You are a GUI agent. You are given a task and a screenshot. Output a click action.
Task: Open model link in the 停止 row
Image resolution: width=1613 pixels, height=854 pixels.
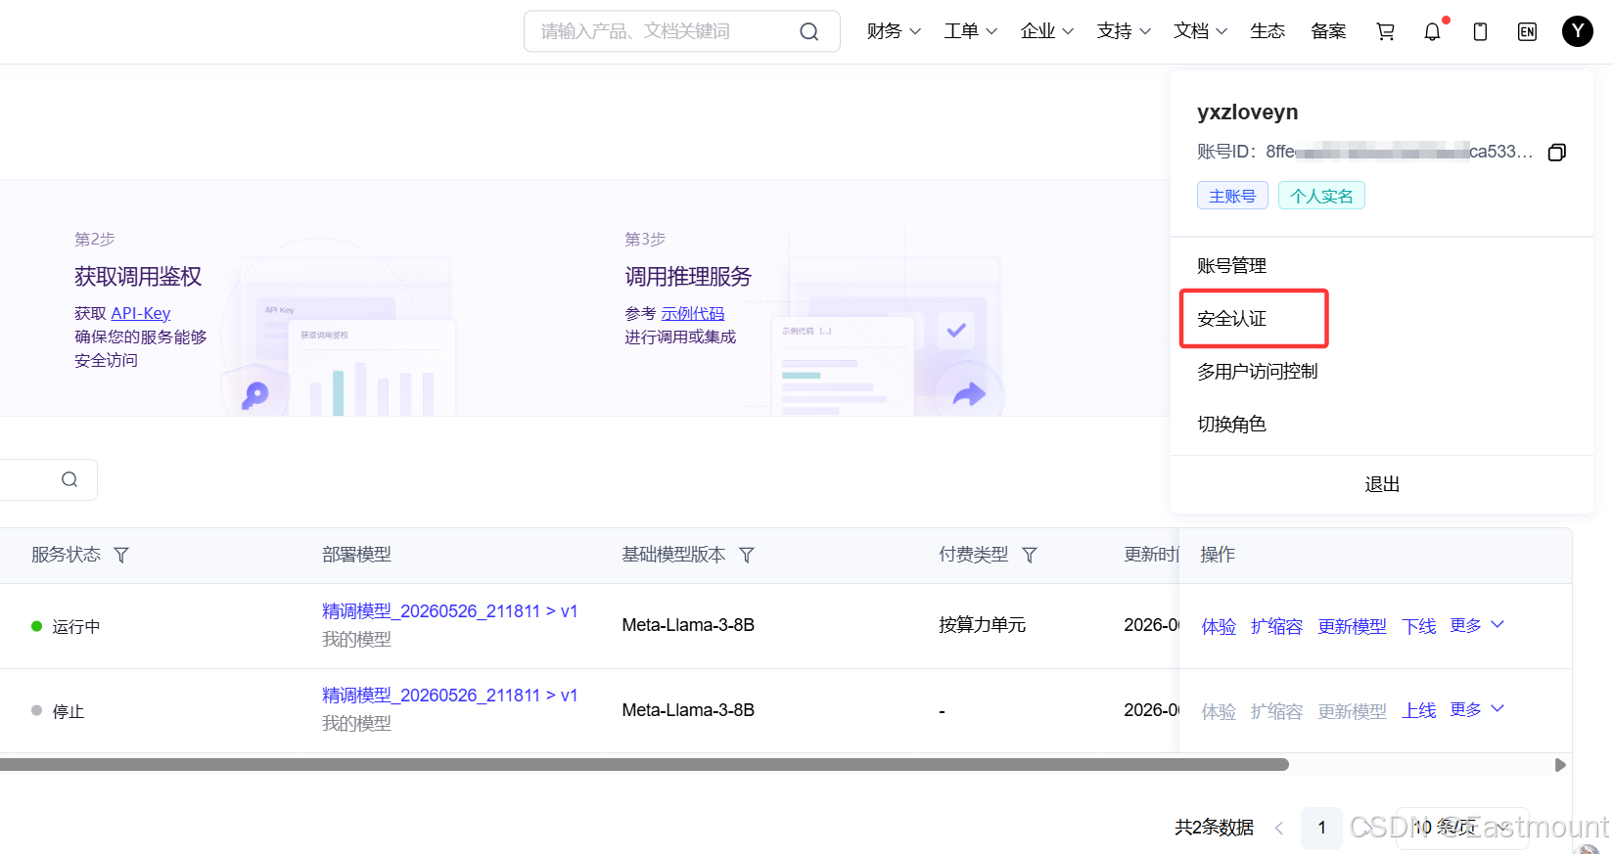[450, 696]
